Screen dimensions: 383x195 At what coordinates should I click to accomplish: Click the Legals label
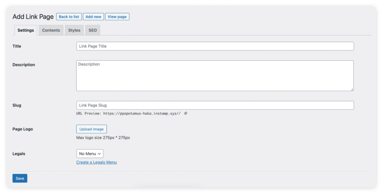point(19,154)
